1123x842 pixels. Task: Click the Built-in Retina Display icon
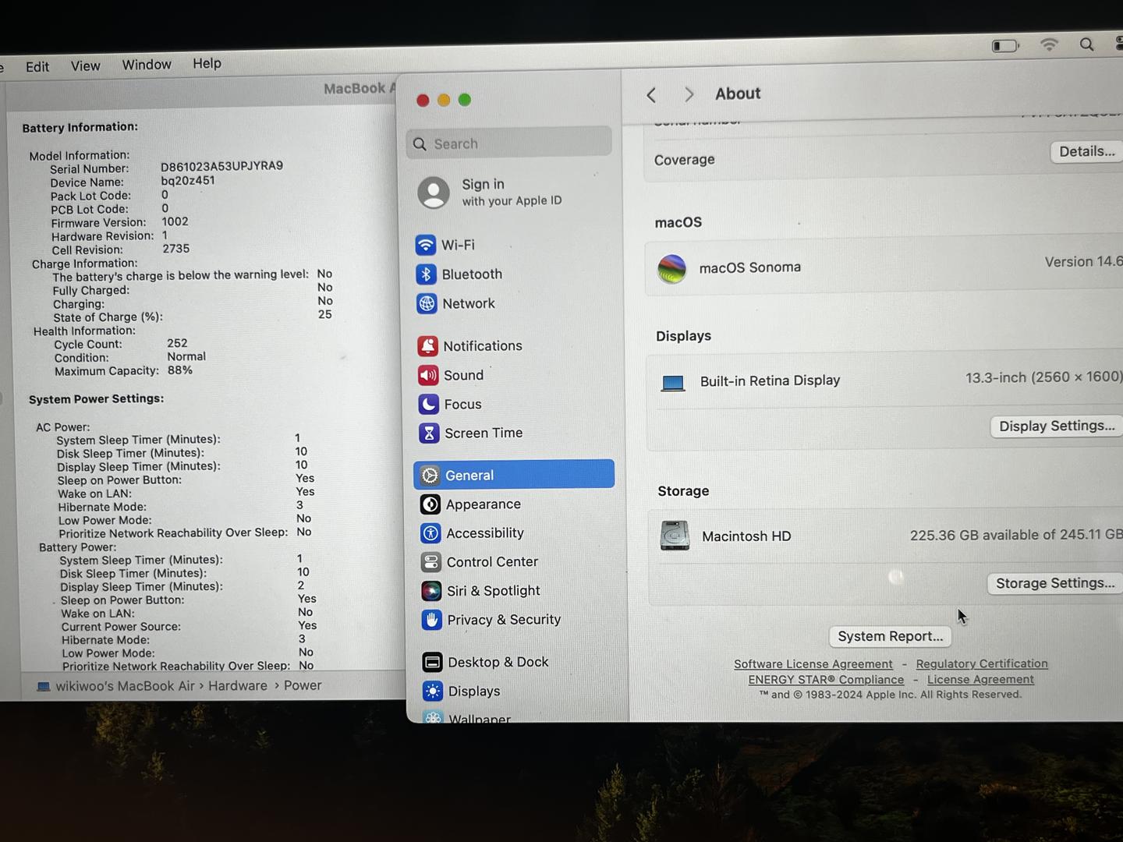click(672, 383)
